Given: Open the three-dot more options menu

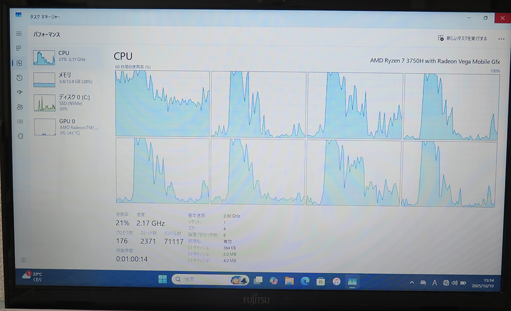Looking at the screenshot, I should coord(501,39).
